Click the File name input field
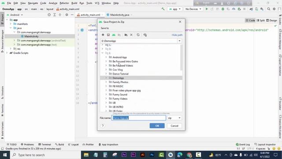282x159 pixels. tap(138, 118)
